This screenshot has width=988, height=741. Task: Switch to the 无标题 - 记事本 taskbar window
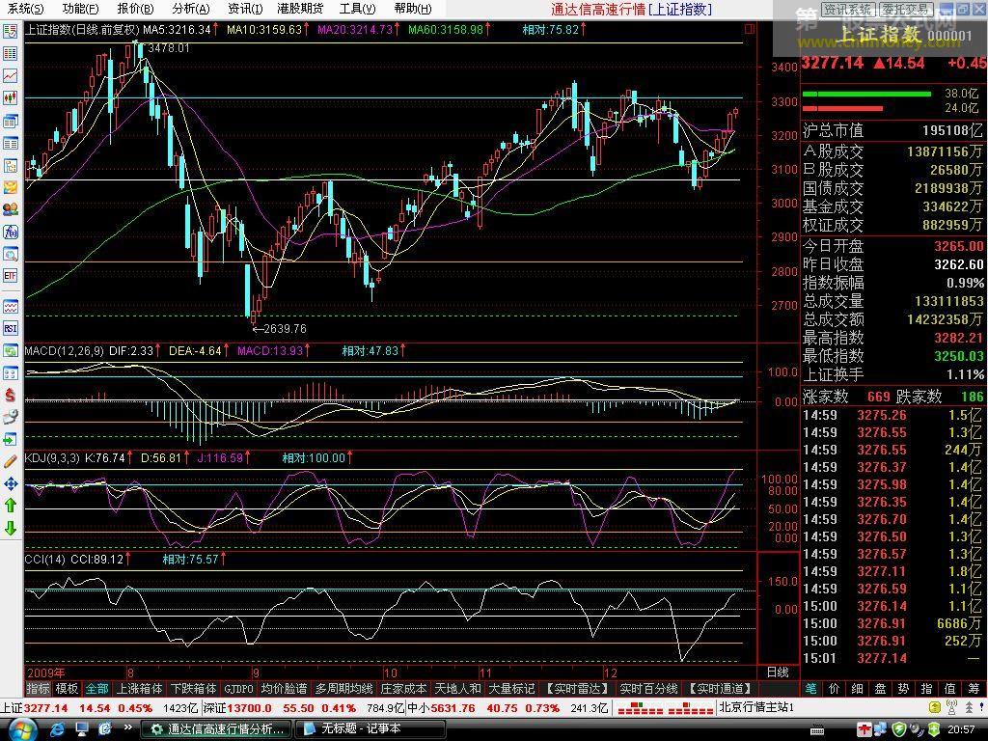pyautogui.click(x=370, y=729)
